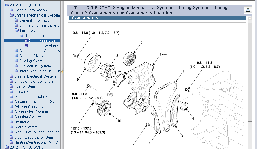Screen dimensions: 258x150
Task: Click the folder icon beside Timing System
Action: point(16,30)
